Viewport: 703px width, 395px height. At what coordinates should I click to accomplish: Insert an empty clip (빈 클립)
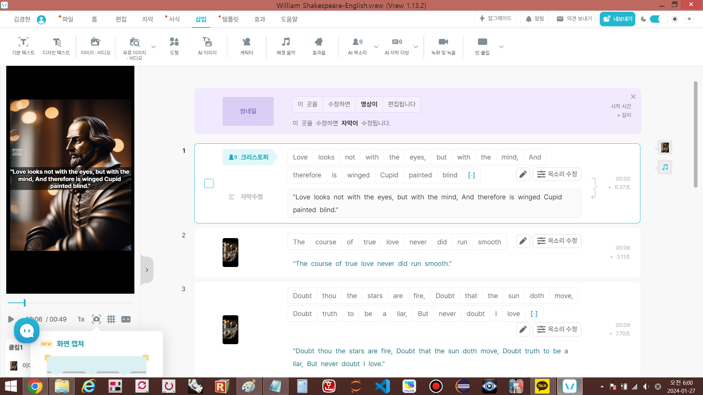[x=482, y=46]
